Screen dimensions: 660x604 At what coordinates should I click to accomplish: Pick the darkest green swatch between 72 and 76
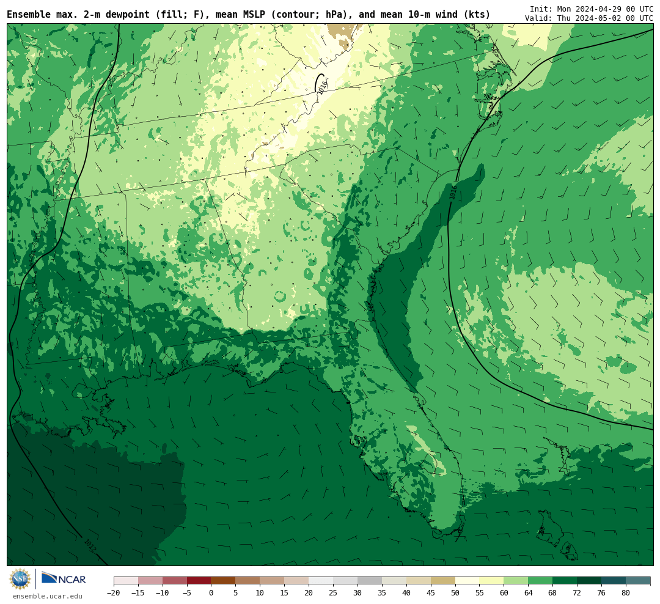pyautogui.click(x=590, y=581)
